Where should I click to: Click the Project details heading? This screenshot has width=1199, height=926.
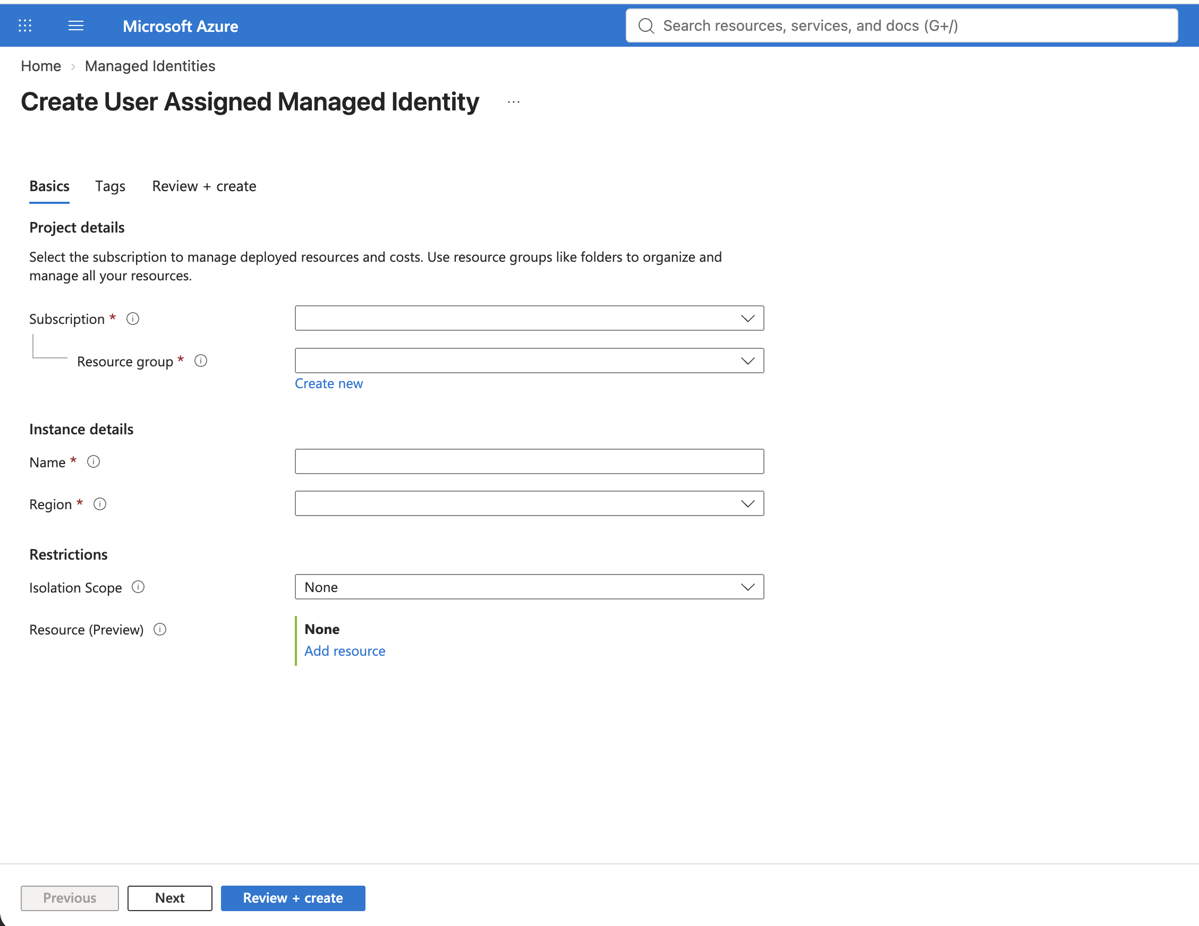(77, 228)
